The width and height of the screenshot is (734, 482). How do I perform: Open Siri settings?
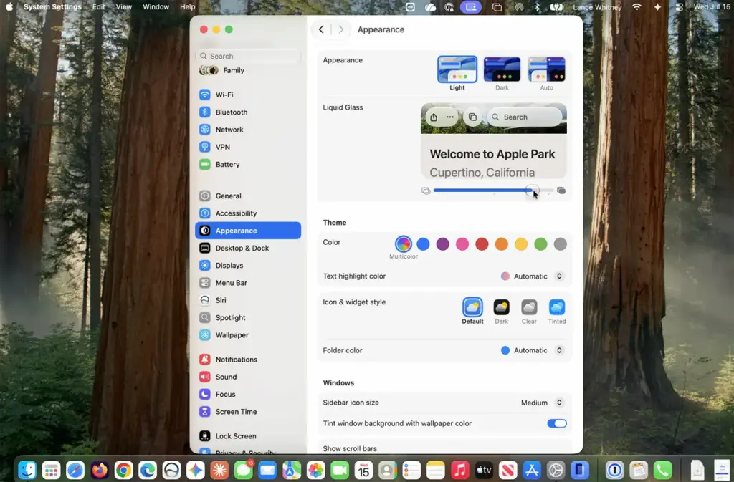(x=248, y=300)
